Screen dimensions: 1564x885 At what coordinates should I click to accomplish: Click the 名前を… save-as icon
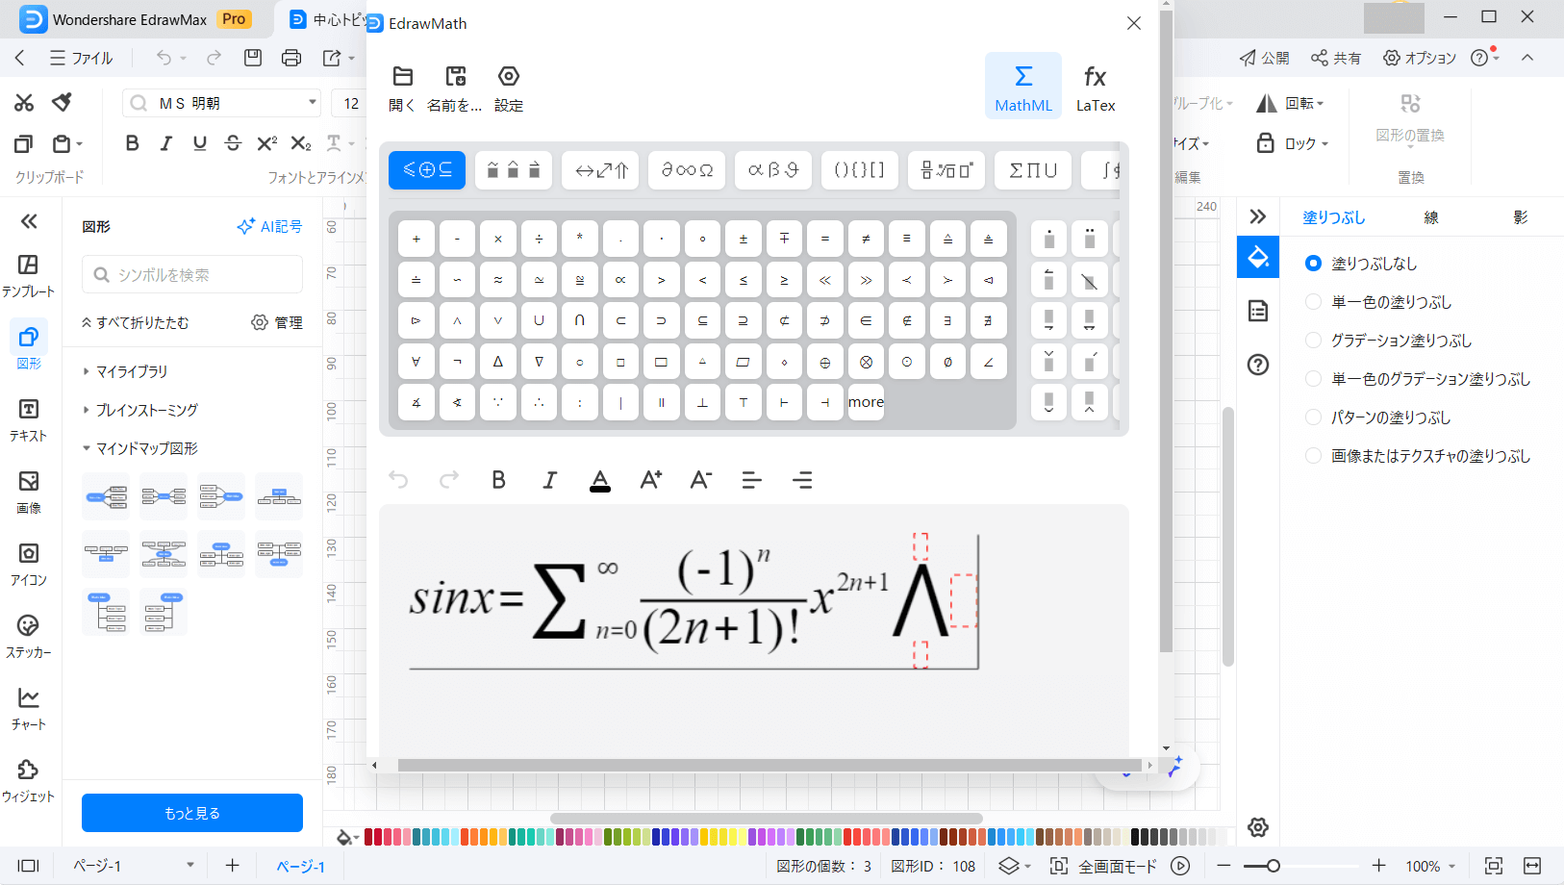(x=455, y=88)
